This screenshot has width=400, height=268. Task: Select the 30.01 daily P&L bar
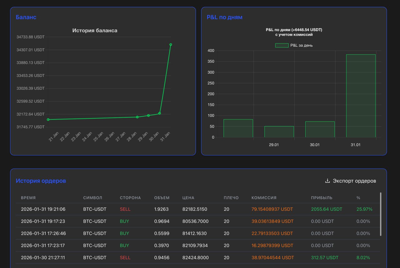[x=320, y=129]
